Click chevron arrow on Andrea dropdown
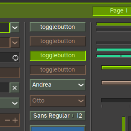 [81, 85]
